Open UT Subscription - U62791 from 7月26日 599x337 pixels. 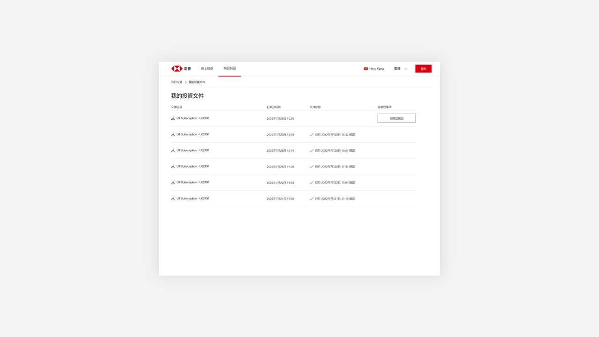tap(193, 118)
